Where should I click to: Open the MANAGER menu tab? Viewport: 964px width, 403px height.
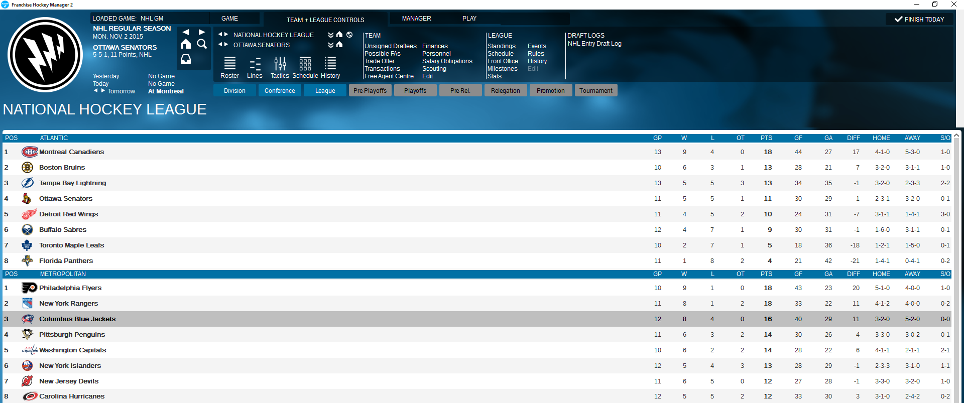click(x=416, y=19)
